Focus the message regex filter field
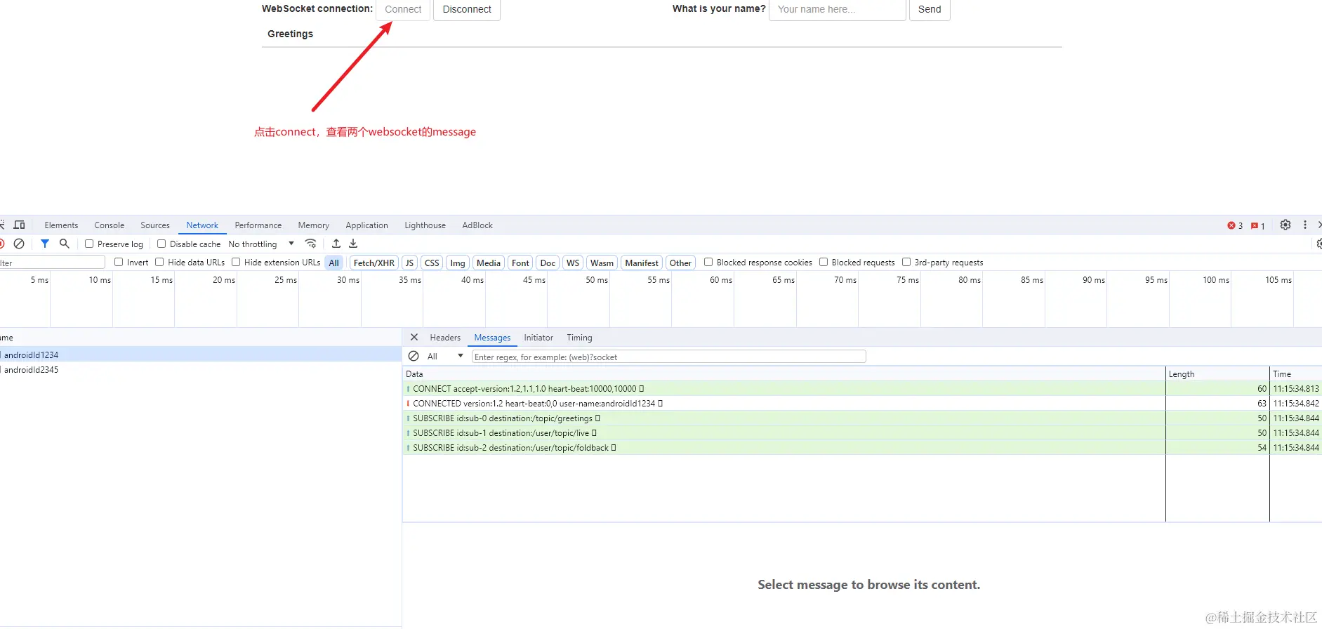The height and width of the screenshot is (629, 1322). [668, 357]
